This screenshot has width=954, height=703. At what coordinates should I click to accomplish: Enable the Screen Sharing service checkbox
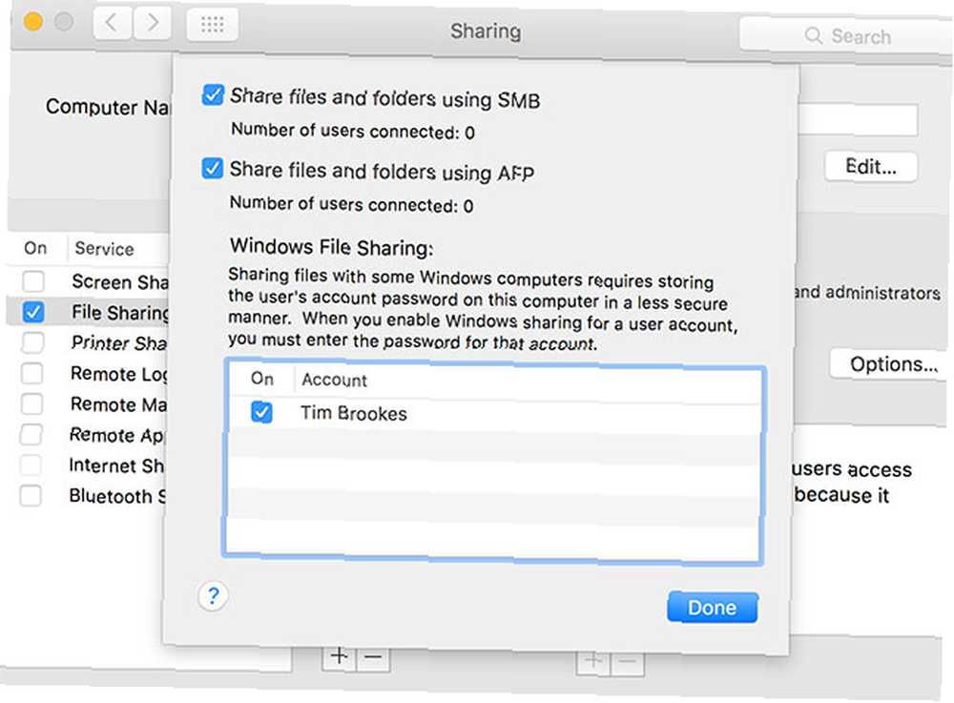point(32,281)
